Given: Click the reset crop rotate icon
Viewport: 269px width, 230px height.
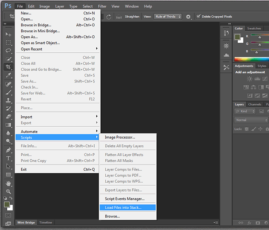Looking at the screenshot, I should click(109, 17).
